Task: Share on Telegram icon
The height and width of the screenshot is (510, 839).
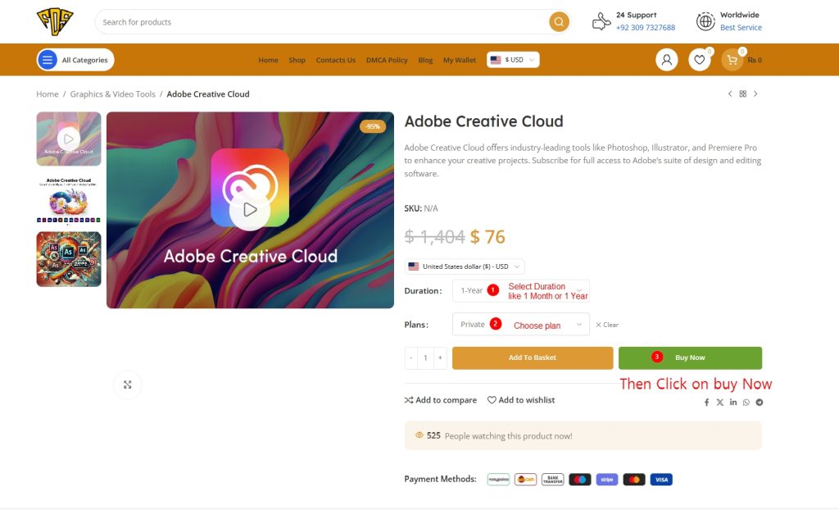Action: coord(760,403)
